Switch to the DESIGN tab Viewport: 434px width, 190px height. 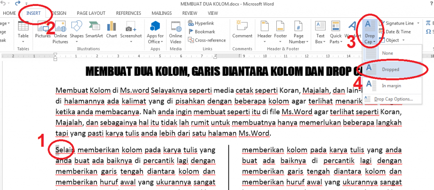tap(58, 13)
